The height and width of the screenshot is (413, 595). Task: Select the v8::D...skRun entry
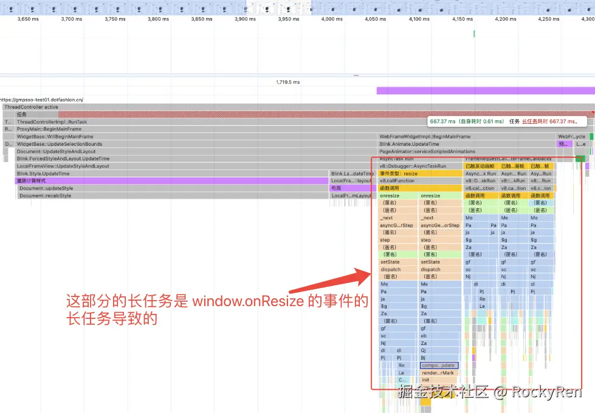pyautogui.click(x=480, y=181)
